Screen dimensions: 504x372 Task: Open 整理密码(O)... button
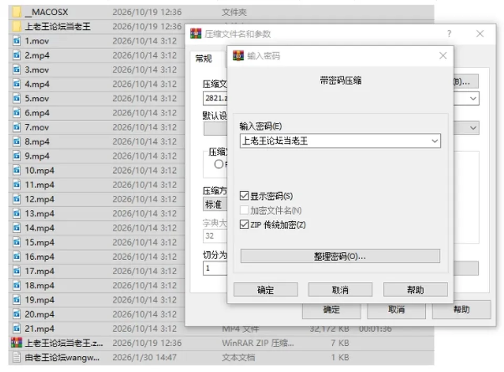tap(340, 256)
